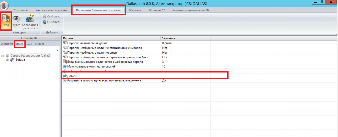Click the value 3 for password errors
The height and width of the screenshot is (137, 338).
click(x=163, y=62)
